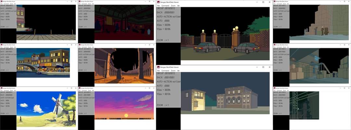Open Command menu in the crates-with-men window
This screenshot has height=130, width=351.
(279, 4)
